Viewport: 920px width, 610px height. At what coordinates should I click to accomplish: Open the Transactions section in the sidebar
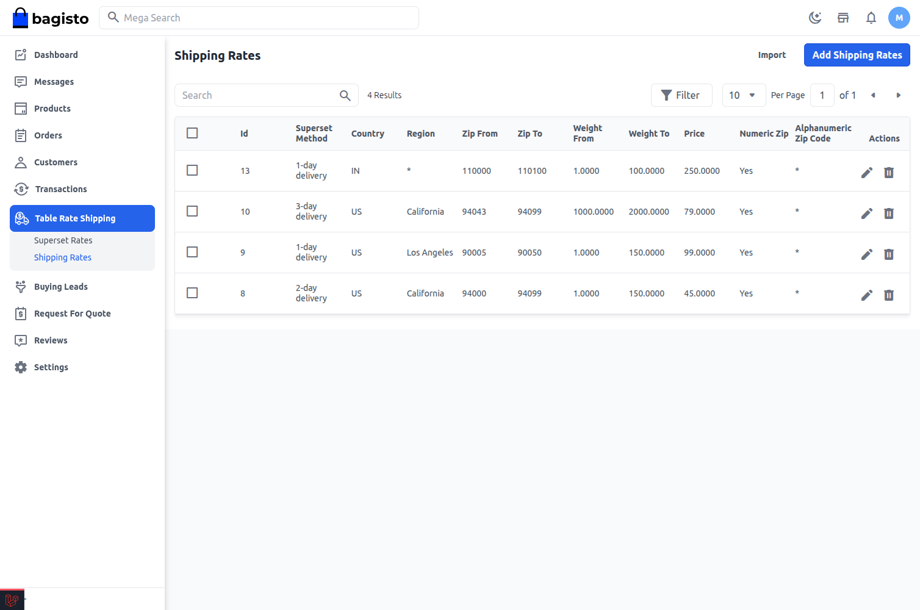click(61, 189)
